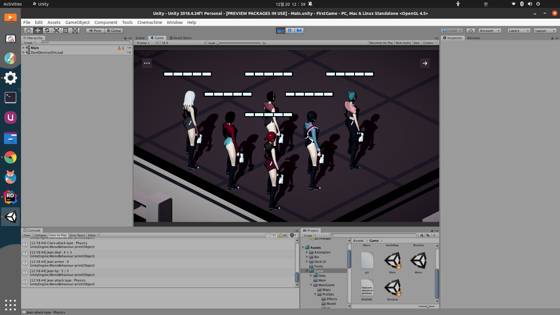Open the Account dropdown
The height and width of the screenshot is (315, 560).
(490, 31)
